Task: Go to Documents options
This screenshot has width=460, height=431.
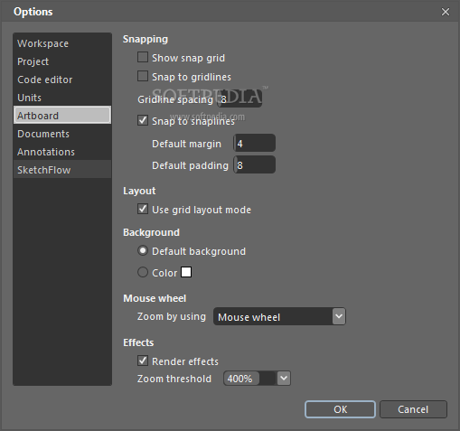Action: [62, 134]
